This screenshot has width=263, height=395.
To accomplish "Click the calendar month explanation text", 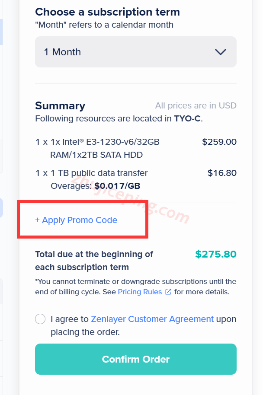I will coord(104,25).
